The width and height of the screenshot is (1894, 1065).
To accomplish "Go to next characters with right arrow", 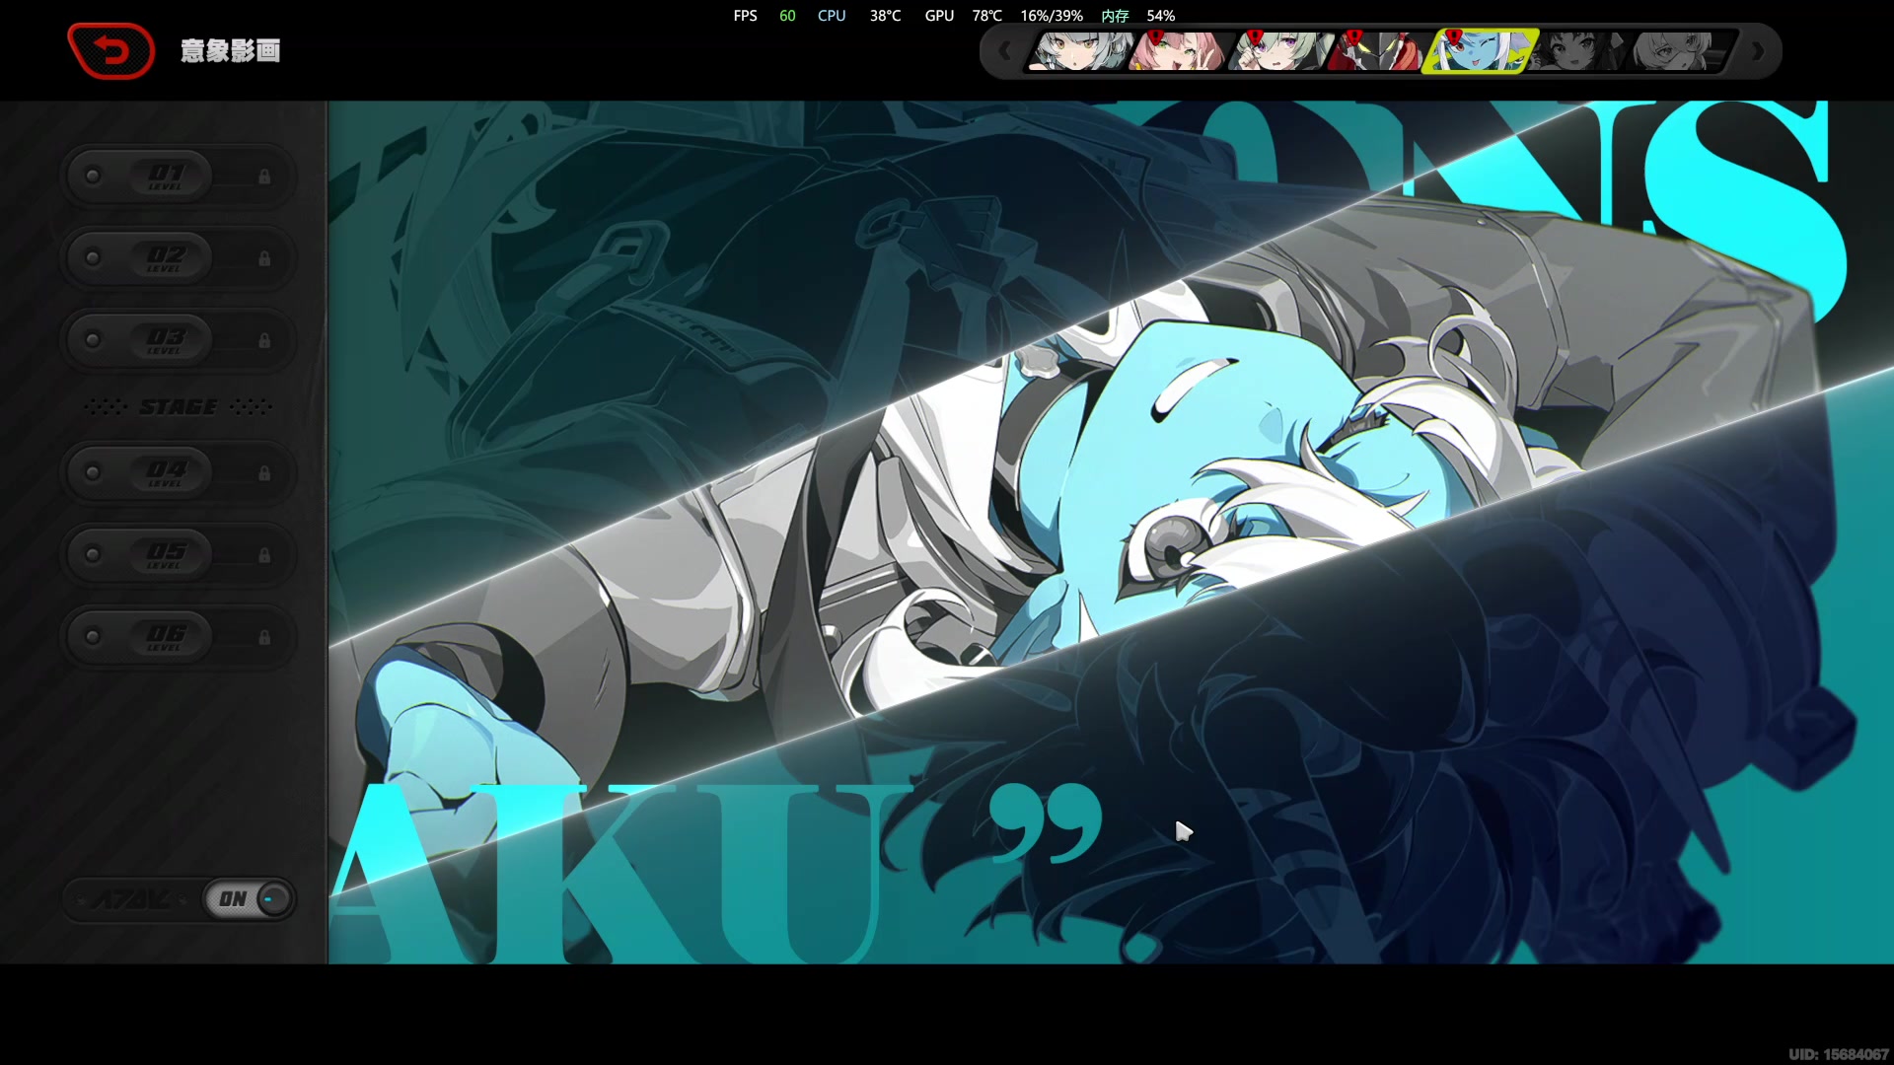I will coord(1758,50).
